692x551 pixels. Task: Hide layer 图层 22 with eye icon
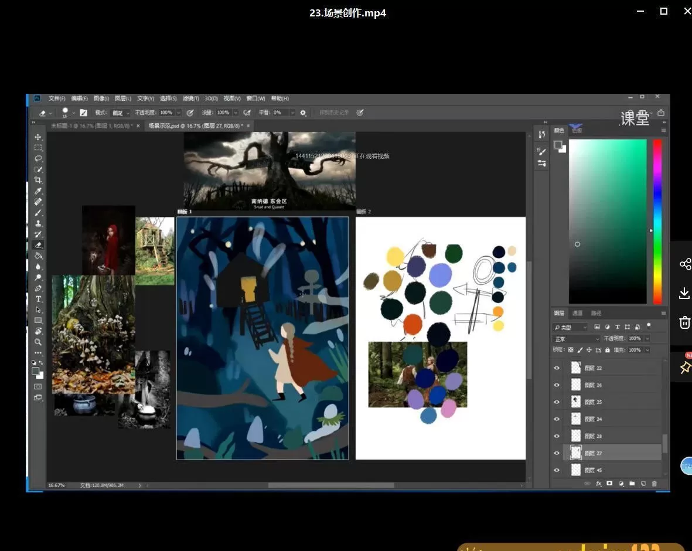[557, 368]
